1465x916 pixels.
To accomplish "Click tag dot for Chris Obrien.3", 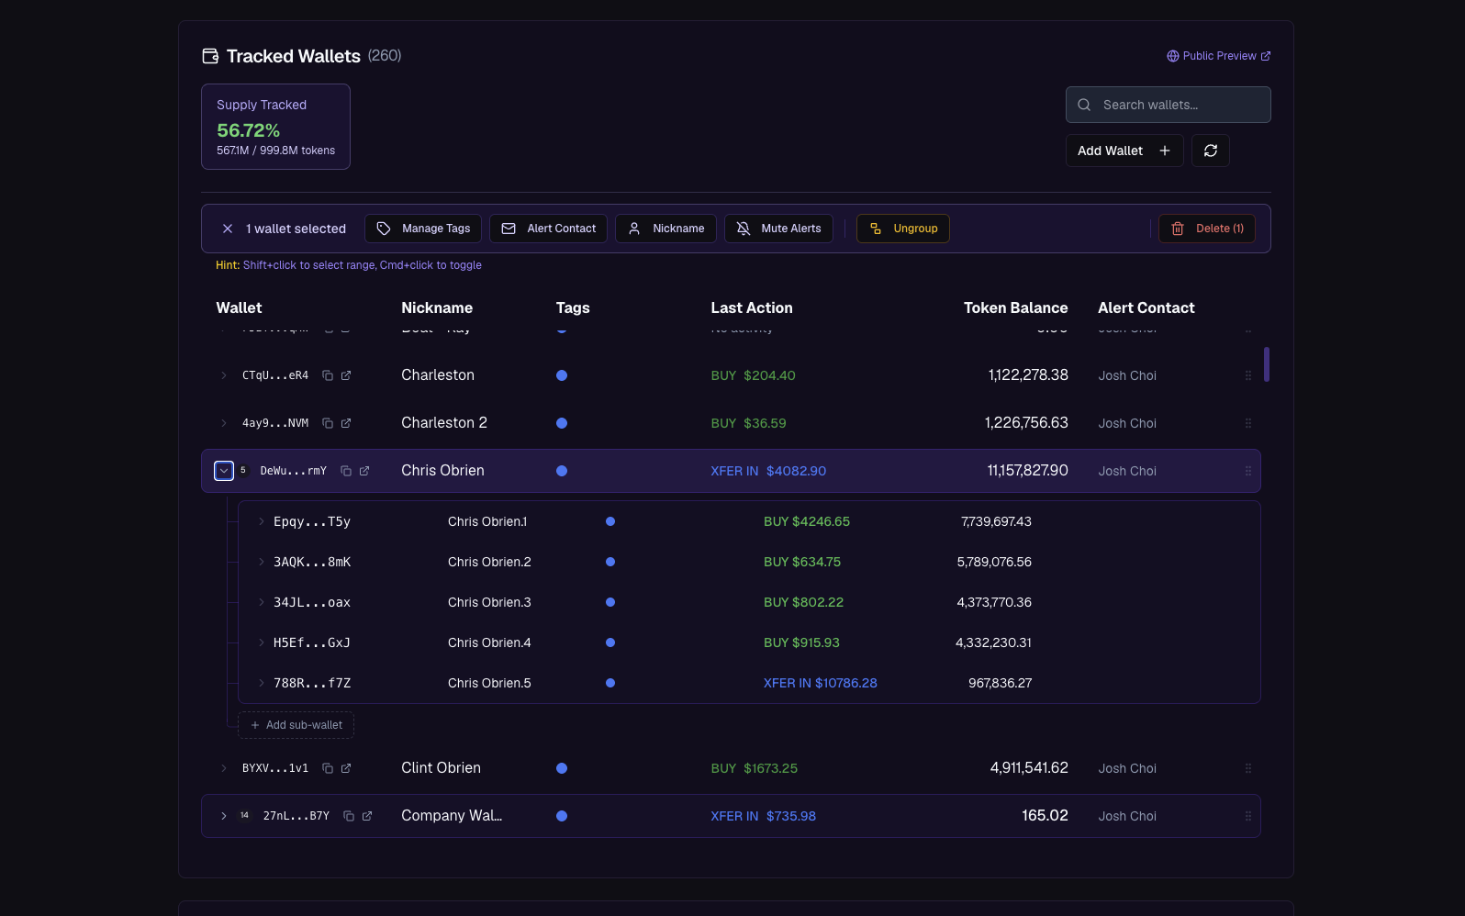I will coord(610,602).
